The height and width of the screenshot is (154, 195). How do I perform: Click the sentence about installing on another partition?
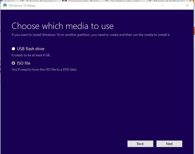point(91,35)
